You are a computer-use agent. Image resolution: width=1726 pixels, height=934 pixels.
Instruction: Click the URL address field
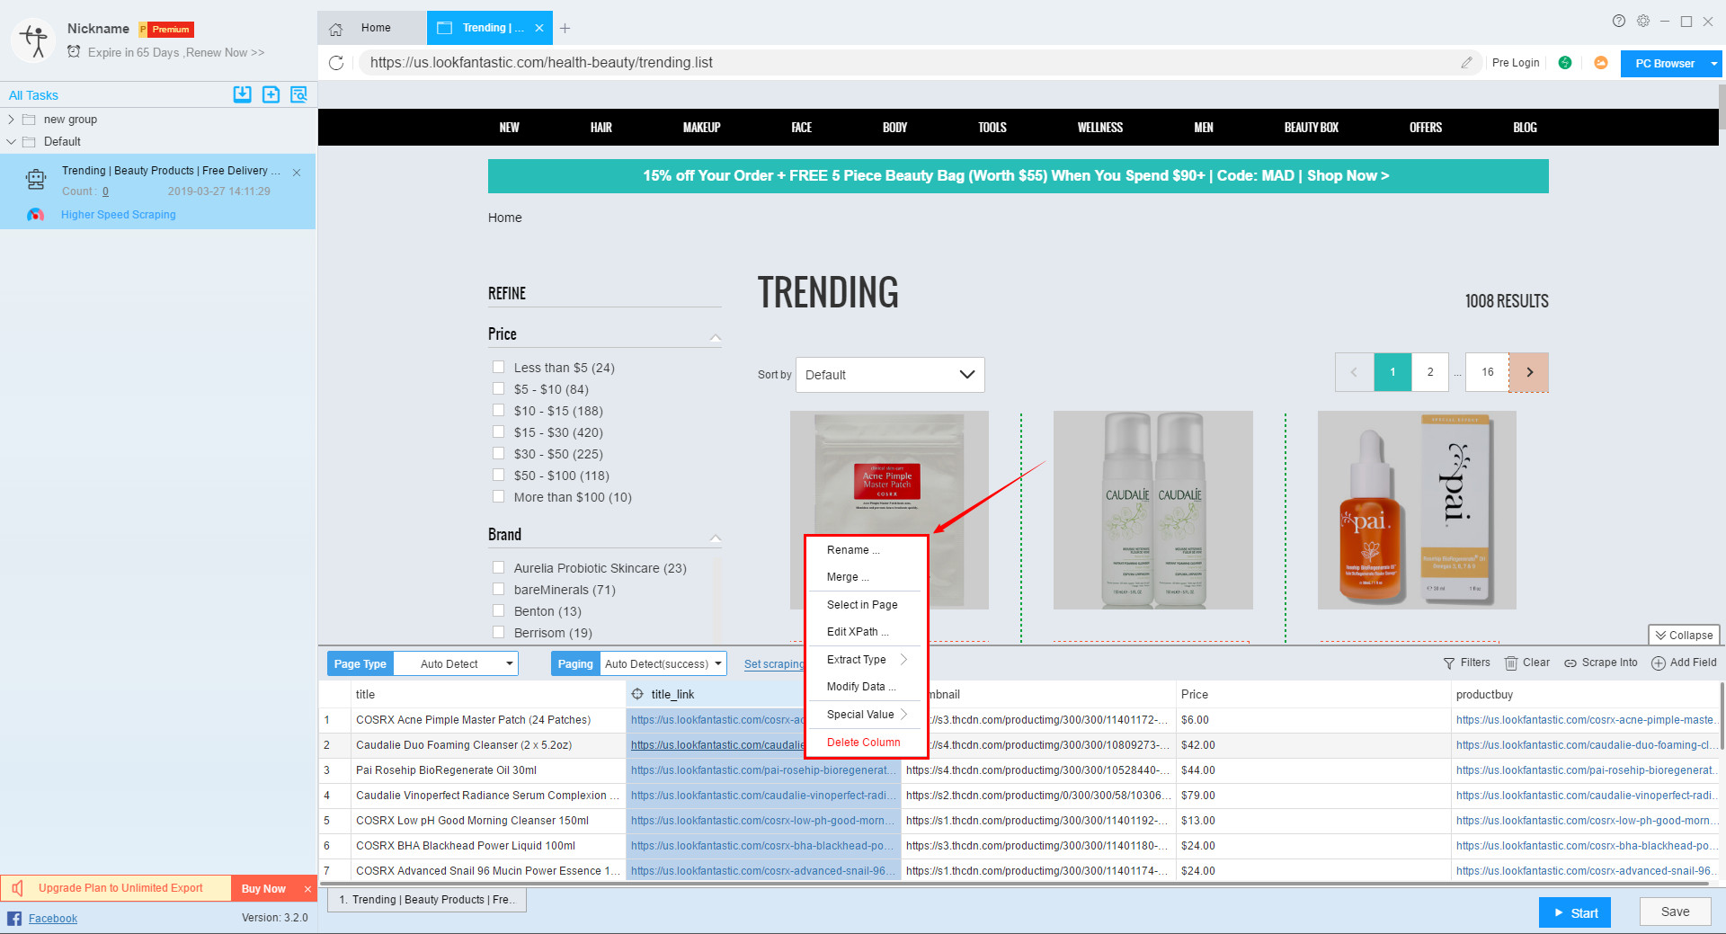908,63
